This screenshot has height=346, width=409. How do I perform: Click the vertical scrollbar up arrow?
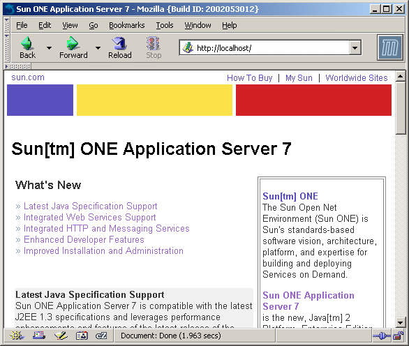pos(400,77)
